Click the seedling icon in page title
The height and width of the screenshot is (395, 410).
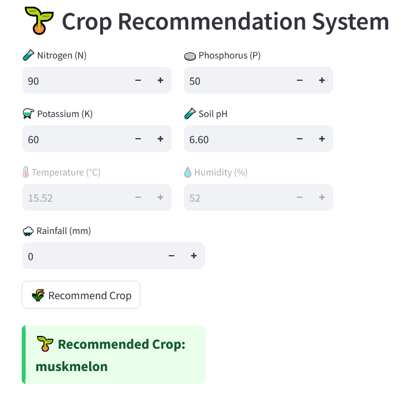point(40,21)
